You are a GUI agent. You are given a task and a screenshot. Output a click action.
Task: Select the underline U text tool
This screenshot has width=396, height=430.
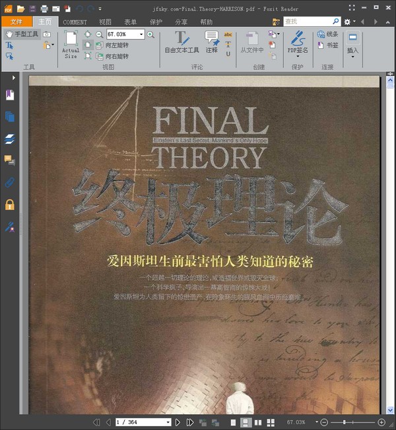(228, 54)
